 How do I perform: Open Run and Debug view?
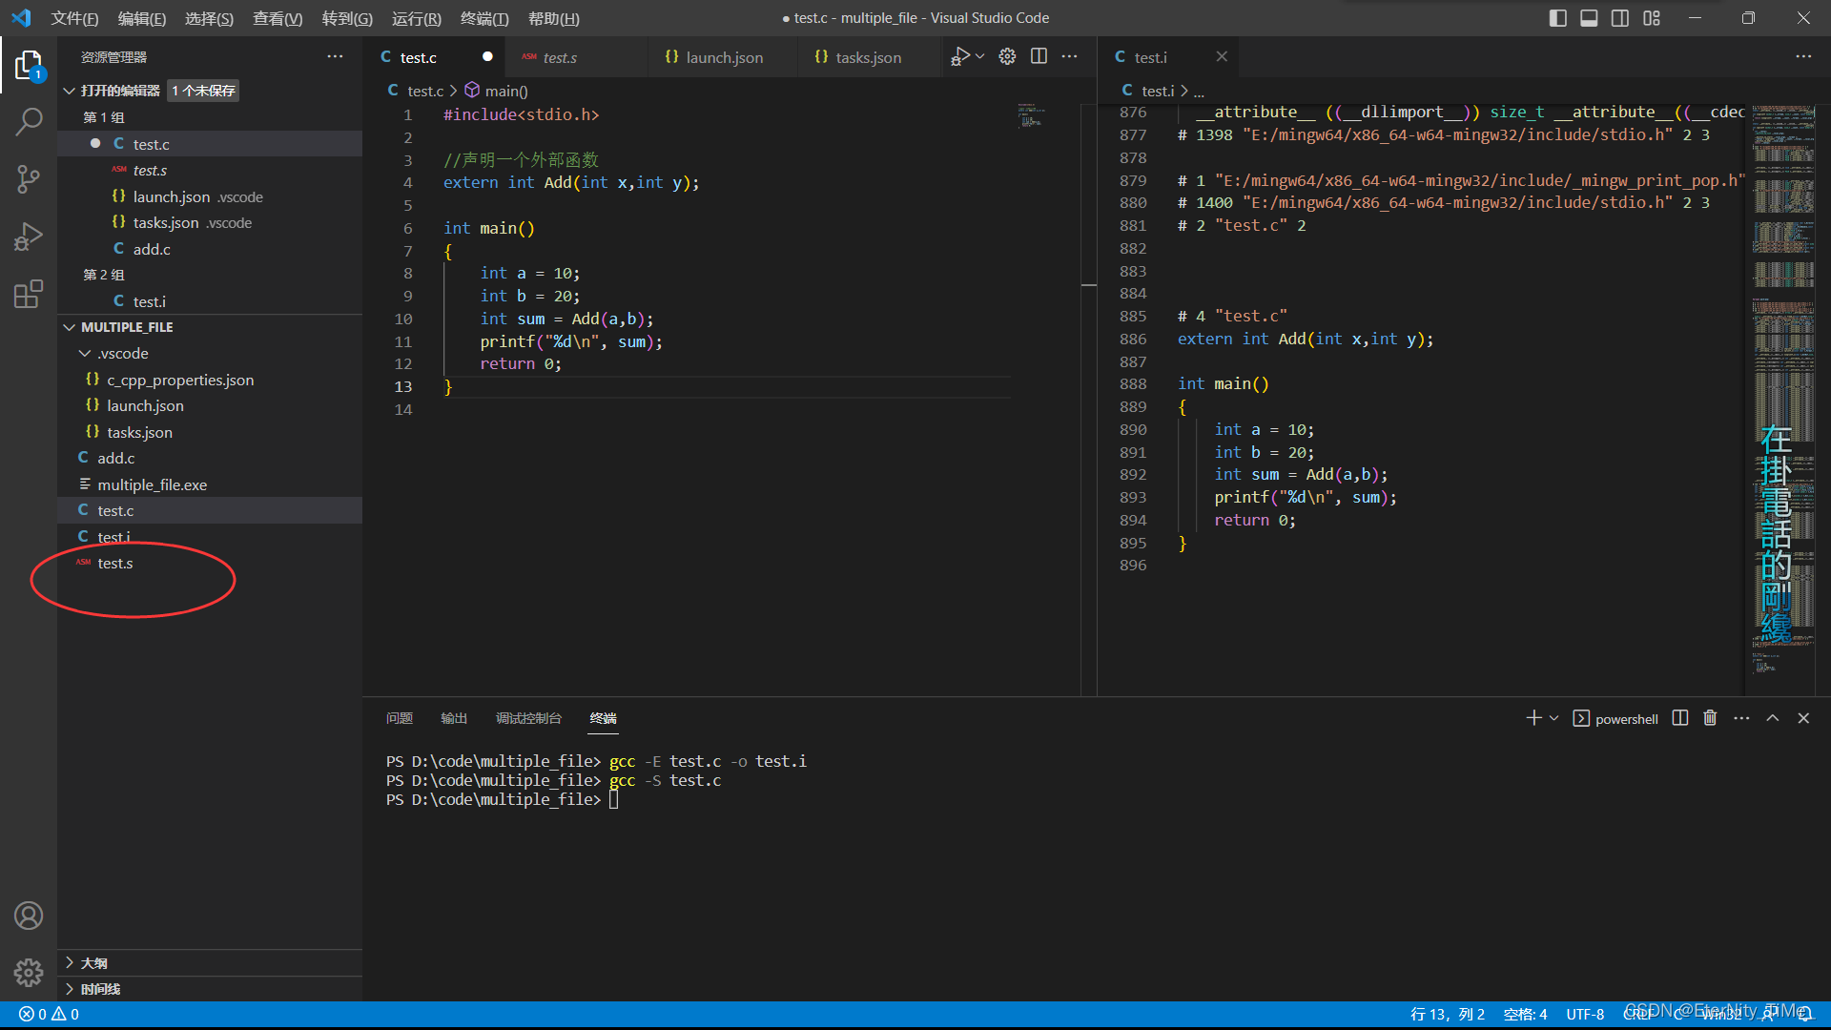pyautogui.click(x=29, y=236)
